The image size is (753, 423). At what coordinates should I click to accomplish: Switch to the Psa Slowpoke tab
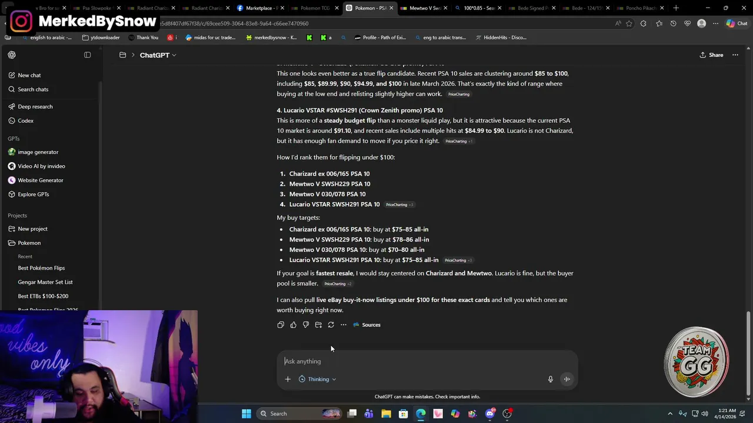point(96,8)
